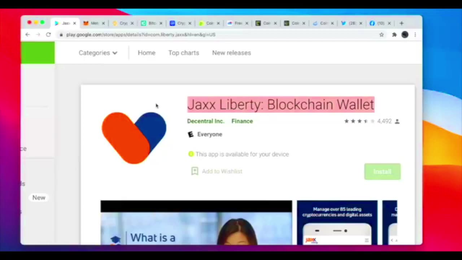Viewport: 462px width, 260px height.
Task: Close the Jaxx Play Store tab
Action: click(x=74, y=23)
